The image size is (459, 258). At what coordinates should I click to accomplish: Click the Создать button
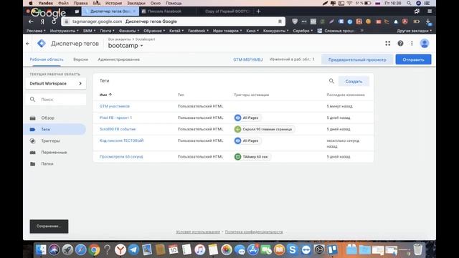(354, 81)
